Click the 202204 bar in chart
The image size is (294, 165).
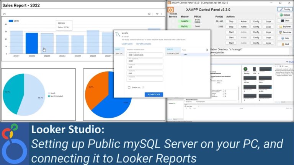pyautogui.click(x=62, y=44)
